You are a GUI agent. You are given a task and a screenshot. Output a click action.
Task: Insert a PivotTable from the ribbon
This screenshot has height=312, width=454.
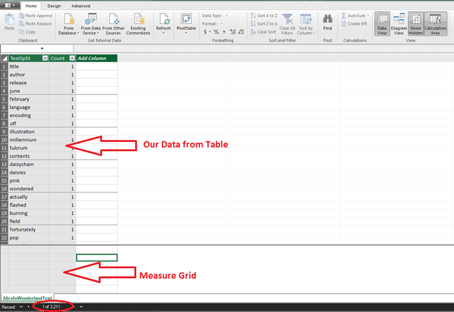pyautogui.click(x=186, y=21)
